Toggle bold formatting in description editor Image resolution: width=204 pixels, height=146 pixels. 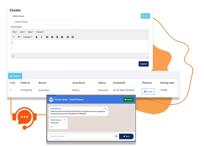(36, 37)
